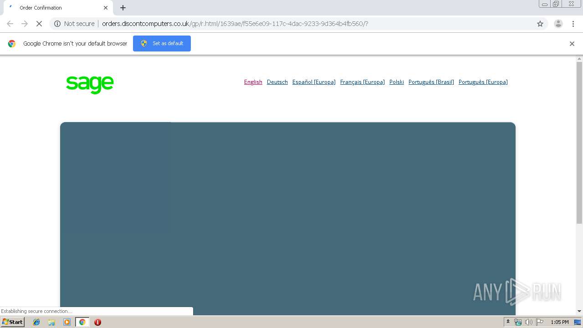Dismiss the default browser notification bar
The height and width of the screenshot is (328, 583).
pyautogui.click(x=572, y=44)
